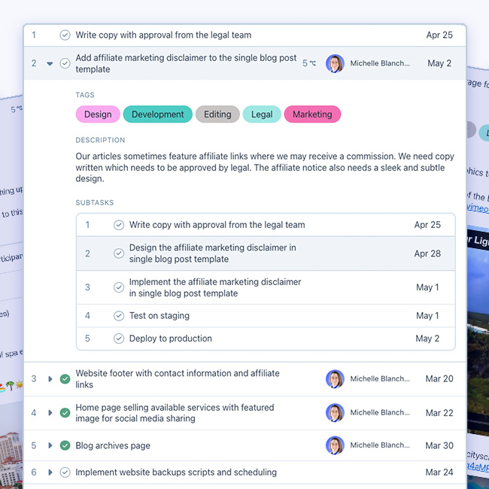489x489 pixels.
Task: Select the Marketing tag
Action: 312,114
